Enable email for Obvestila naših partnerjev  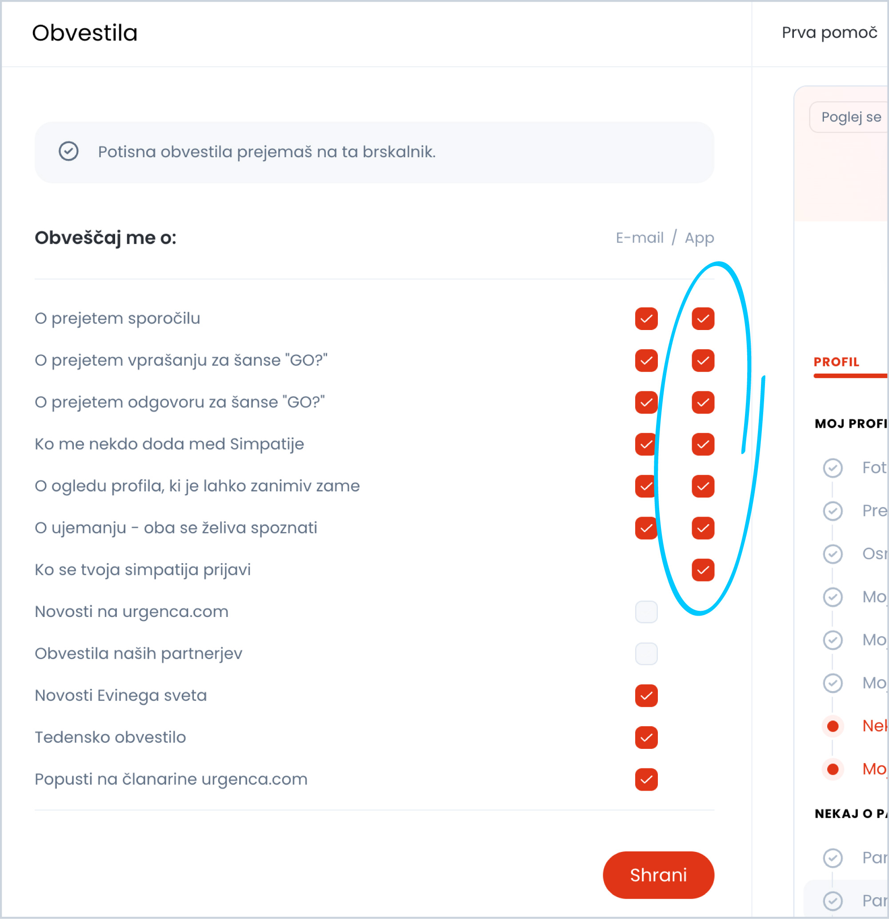(646, 654)
